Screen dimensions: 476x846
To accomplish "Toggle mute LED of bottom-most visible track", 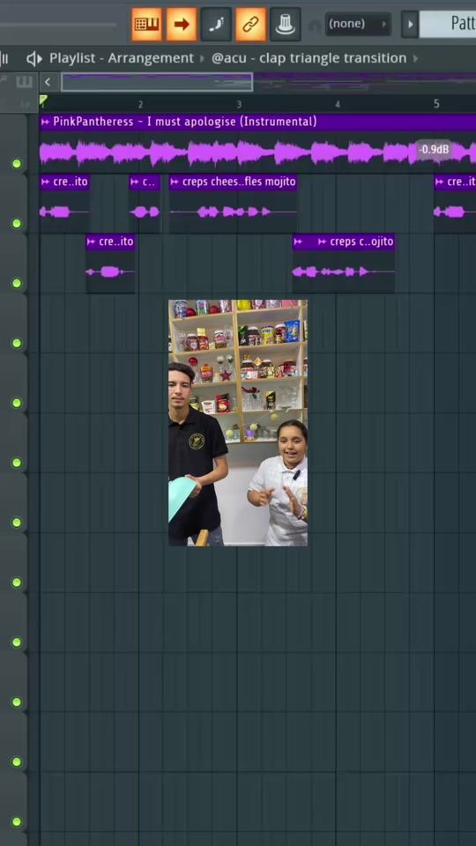I will tap(17, 821).
